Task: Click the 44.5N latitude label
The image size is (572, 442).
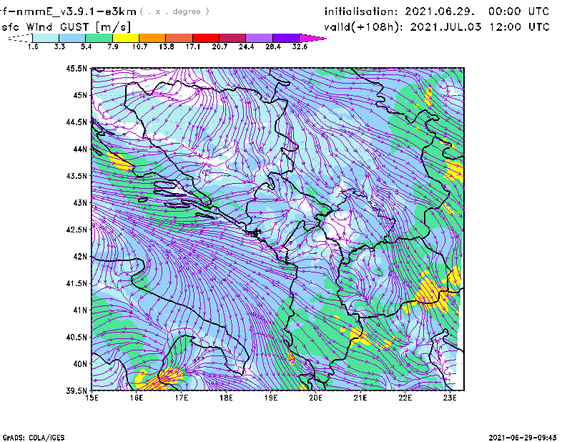Action: tap(77, 122)
